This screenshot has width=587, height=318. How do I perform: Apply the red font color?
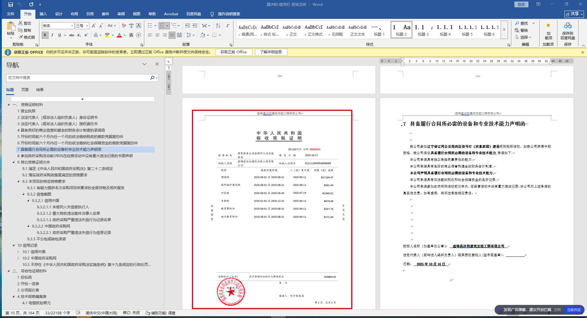(x=119, y=35)
